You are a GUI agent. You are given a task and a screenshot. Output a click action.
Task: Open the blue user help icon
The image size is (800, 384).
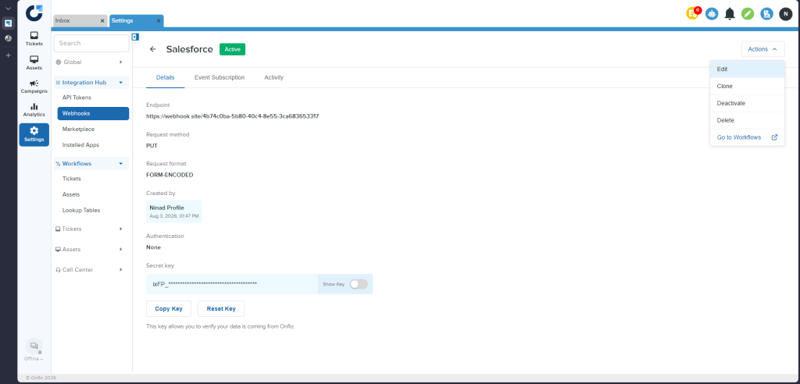767,14
